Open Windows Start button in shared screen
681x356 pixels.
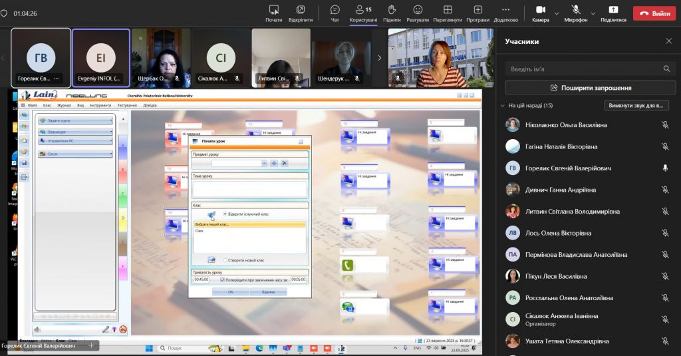pyautogui.click(x=149, y=348)
